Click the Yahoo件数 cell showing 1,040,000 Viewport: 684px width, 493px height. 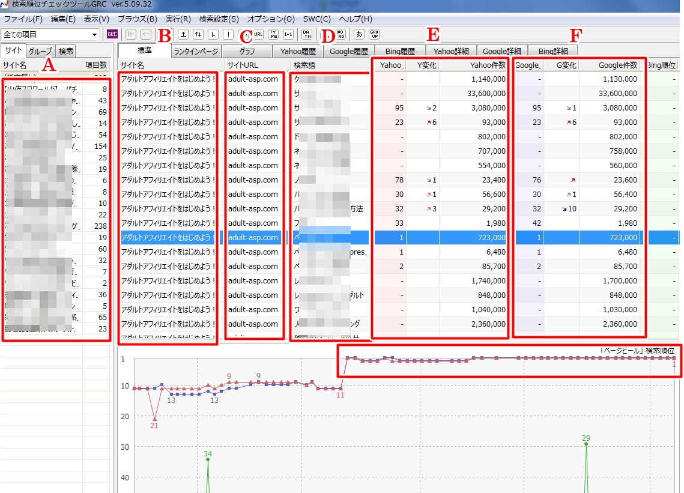[x=474, y=309]
